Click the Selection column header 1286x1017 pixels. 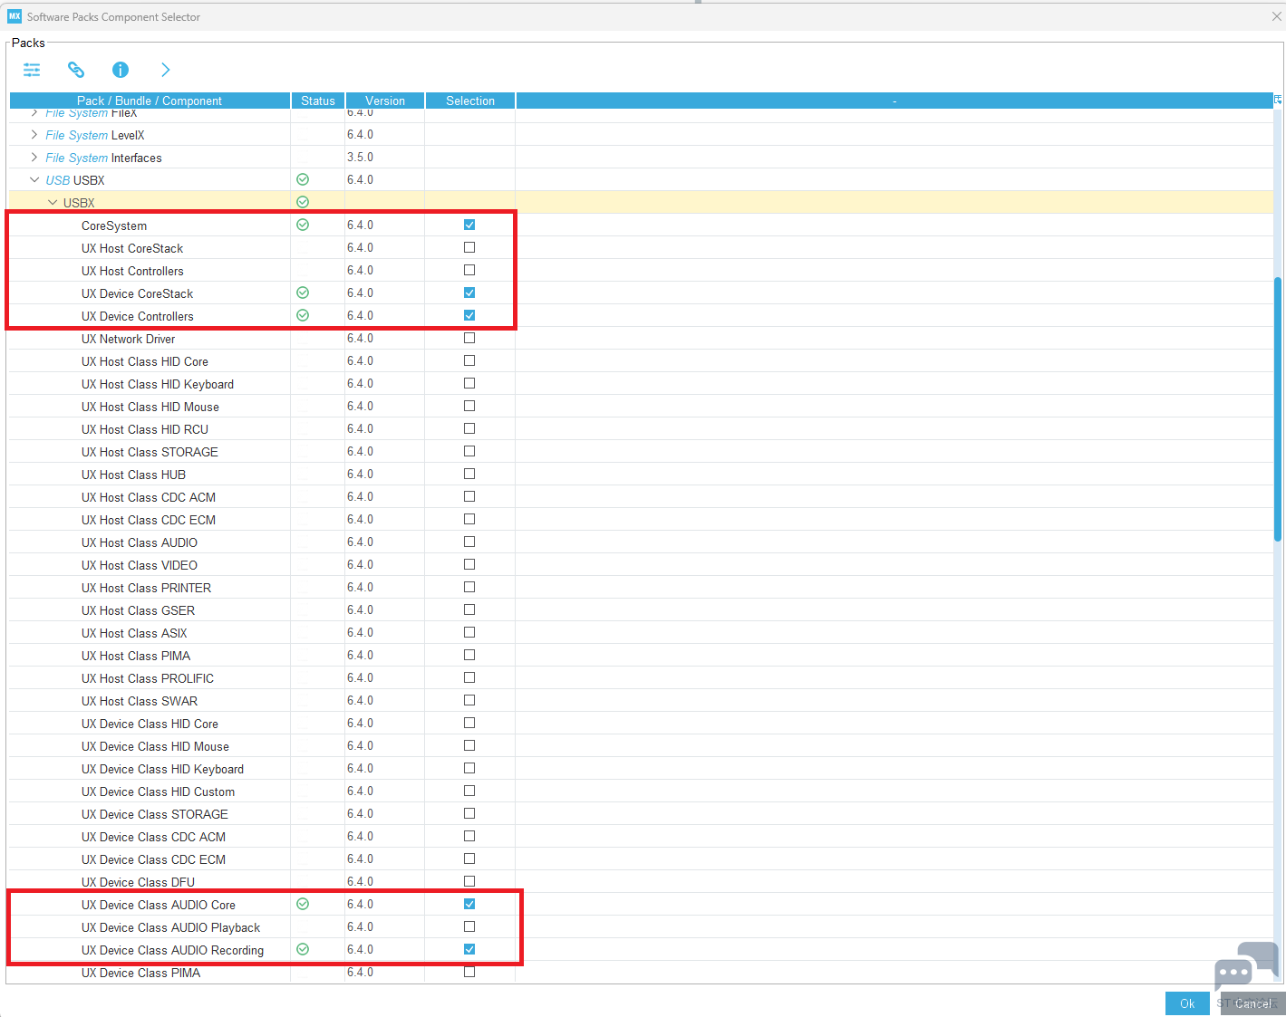click(x=470, y=101)
